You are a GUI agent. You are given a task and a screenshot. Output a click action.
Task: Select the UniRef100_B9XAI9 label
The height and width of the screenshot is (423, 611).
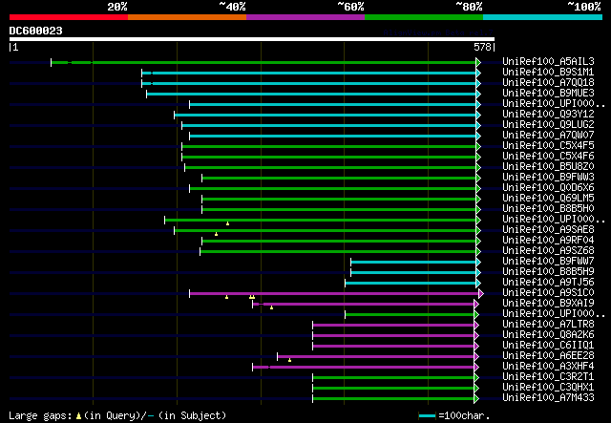point(548,304)
